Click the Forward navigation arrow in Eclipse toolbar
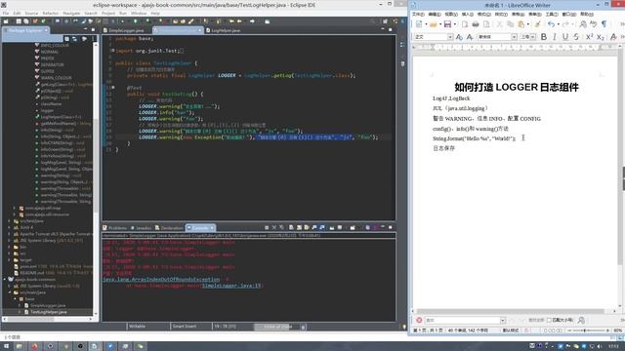Screen dimensions: 625x351 tap(252, 21)
